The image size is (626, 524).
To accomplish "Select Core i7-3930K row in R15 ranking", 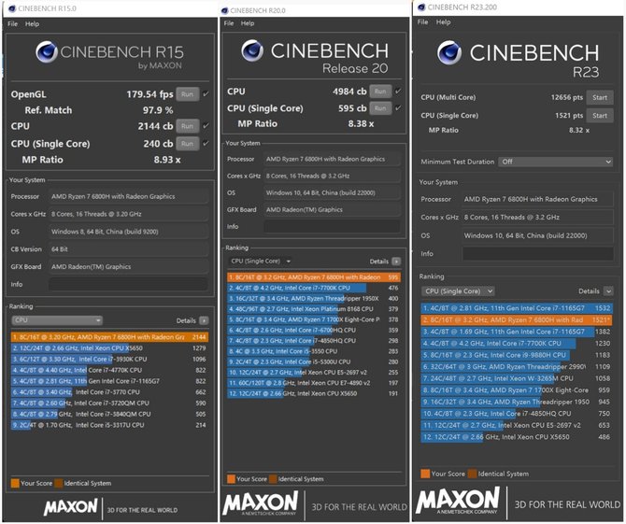I will [x=110, y=360].
